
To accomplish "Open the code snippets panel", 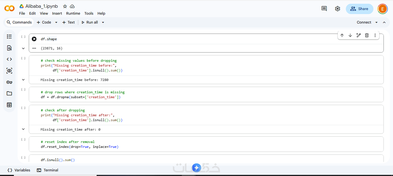I will coord(9,59).
